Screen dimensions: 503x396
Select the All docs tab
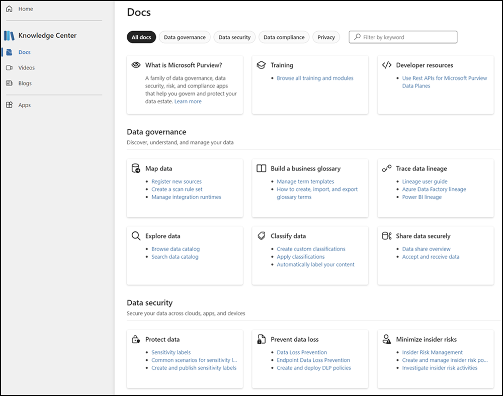click(141, 37)
